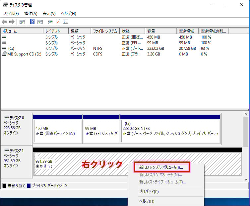Choose 新しいシンプル ボリューム(I)... from context menu
The width and height of the screenshot is (250, 206).
coord(161,167)
